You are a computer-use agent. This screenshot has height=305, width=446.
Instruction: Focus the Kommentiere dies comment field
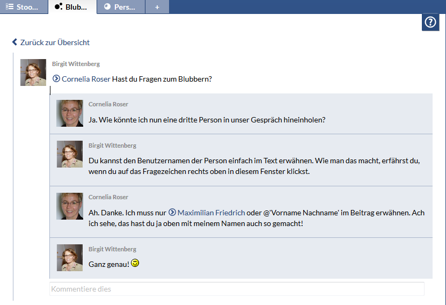237,289
